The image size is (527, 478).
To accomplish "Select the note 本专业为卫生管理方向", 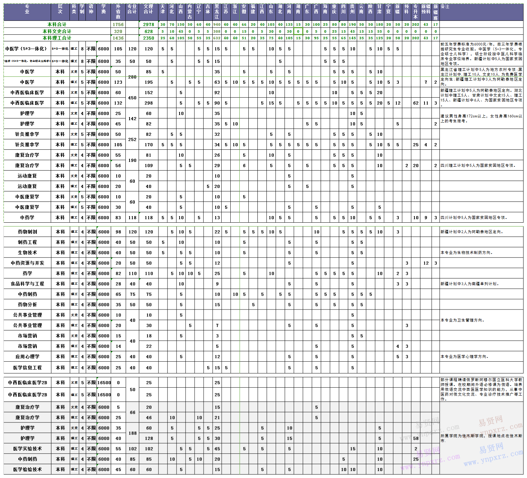I will click(462, 320).
